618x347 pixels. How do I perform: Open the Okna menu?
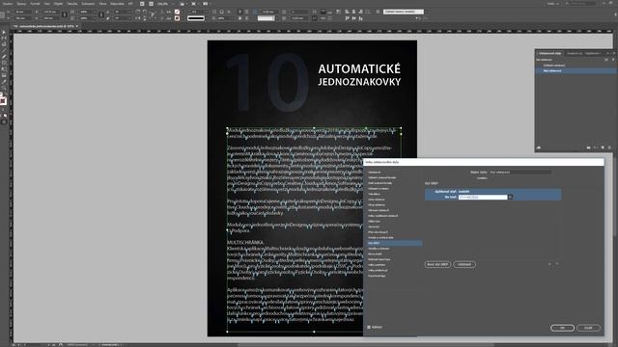tap(103, 4)
